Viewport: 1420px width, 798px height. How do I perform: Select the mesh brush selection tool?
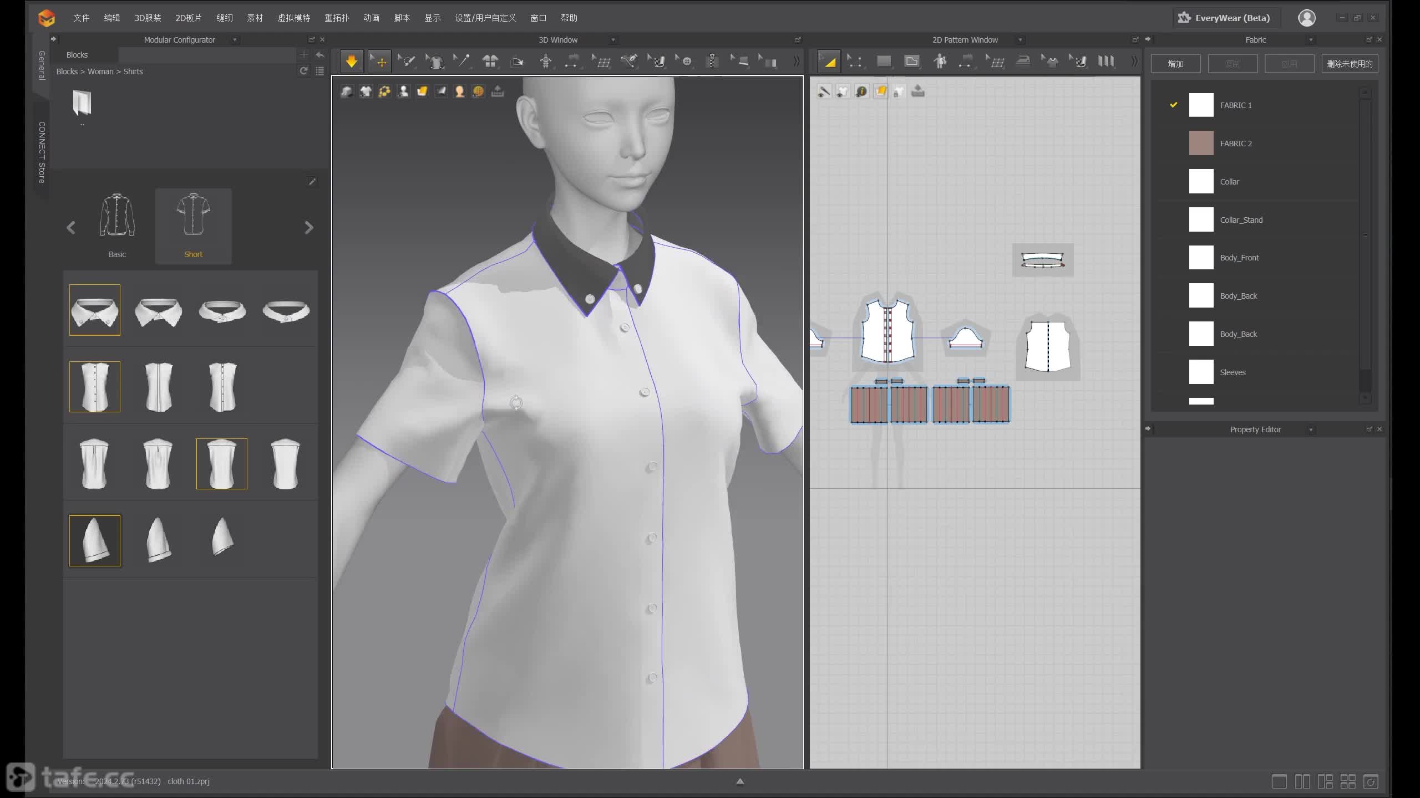click(x=407, y=62)
